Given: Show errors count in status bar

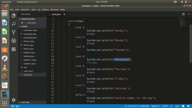Looking at the screenshot, I should (13, 106).
